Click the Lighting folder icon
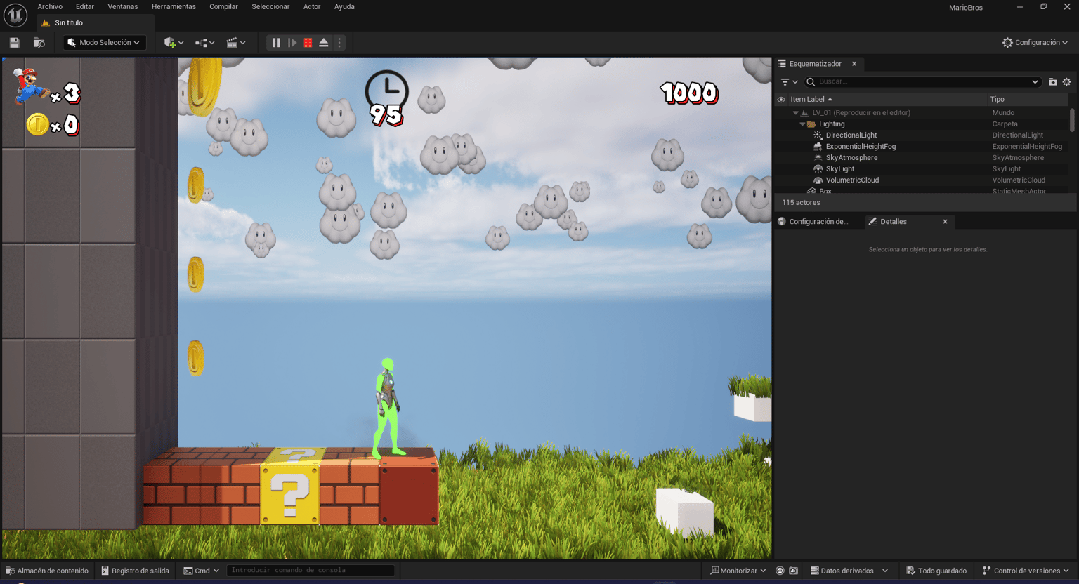Viewport: 1079px width, 584px height. coord(811,124)
